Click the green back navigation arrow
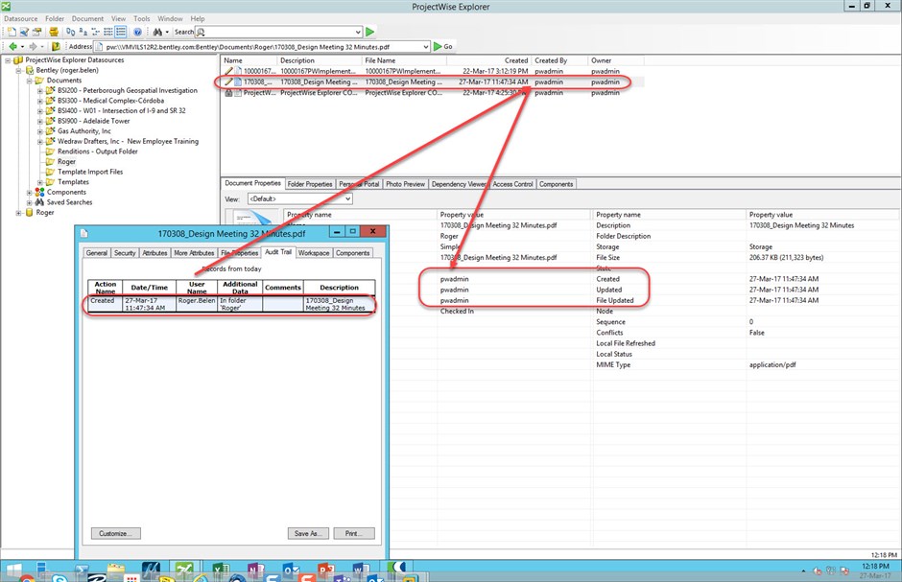 click(x=12, y=46)
